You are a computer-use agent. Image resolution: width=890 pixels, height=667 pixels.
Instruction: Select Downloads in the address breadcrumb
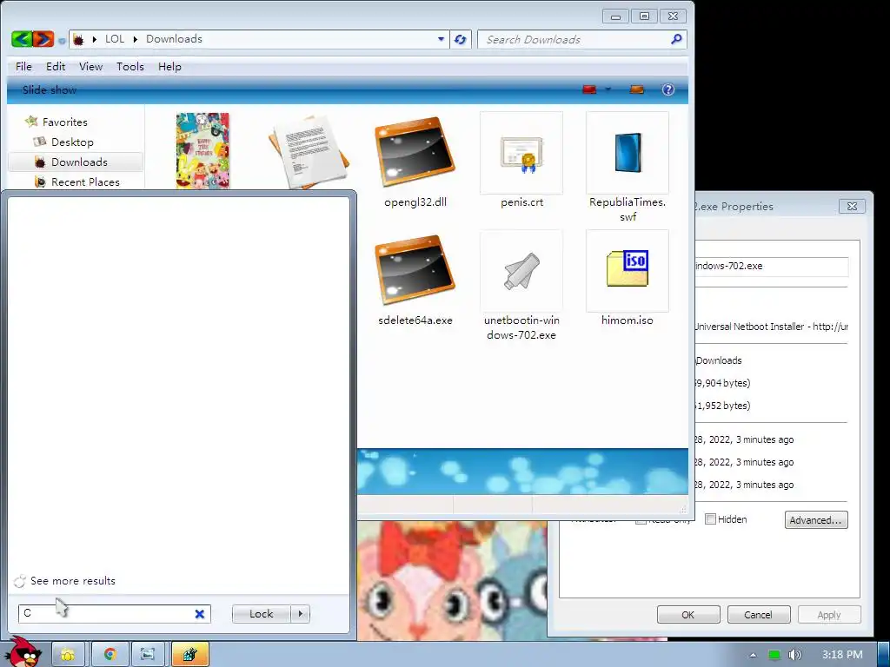(x=174, y=39)
